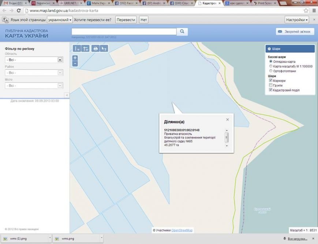This screenshot has height=244, width=318.
Task: Close the Ділянки(а) info popup
Action: pos(227,119)
